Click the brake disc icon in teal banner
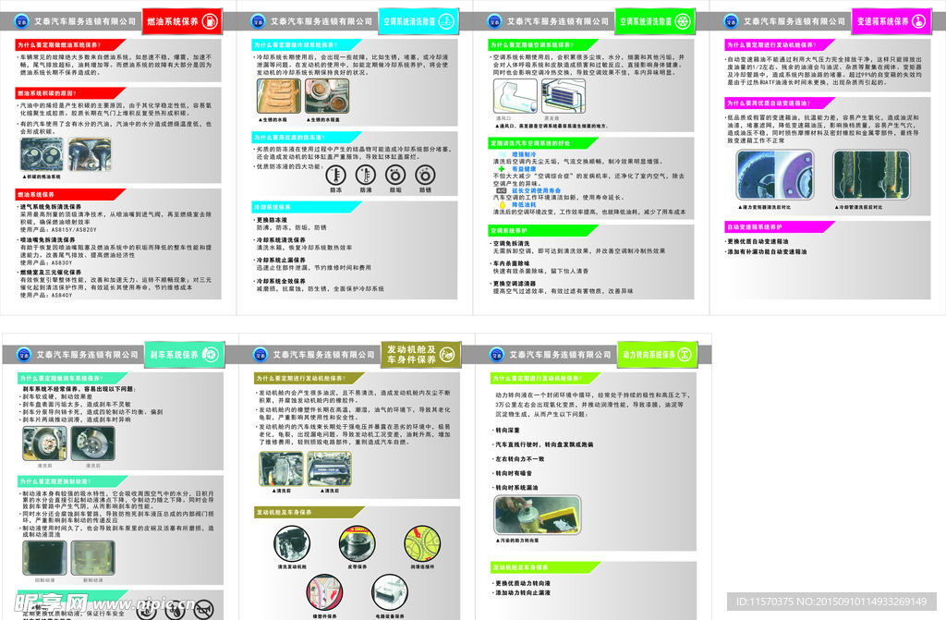Screen dimensions: 946x620 (x=212, y=354)
